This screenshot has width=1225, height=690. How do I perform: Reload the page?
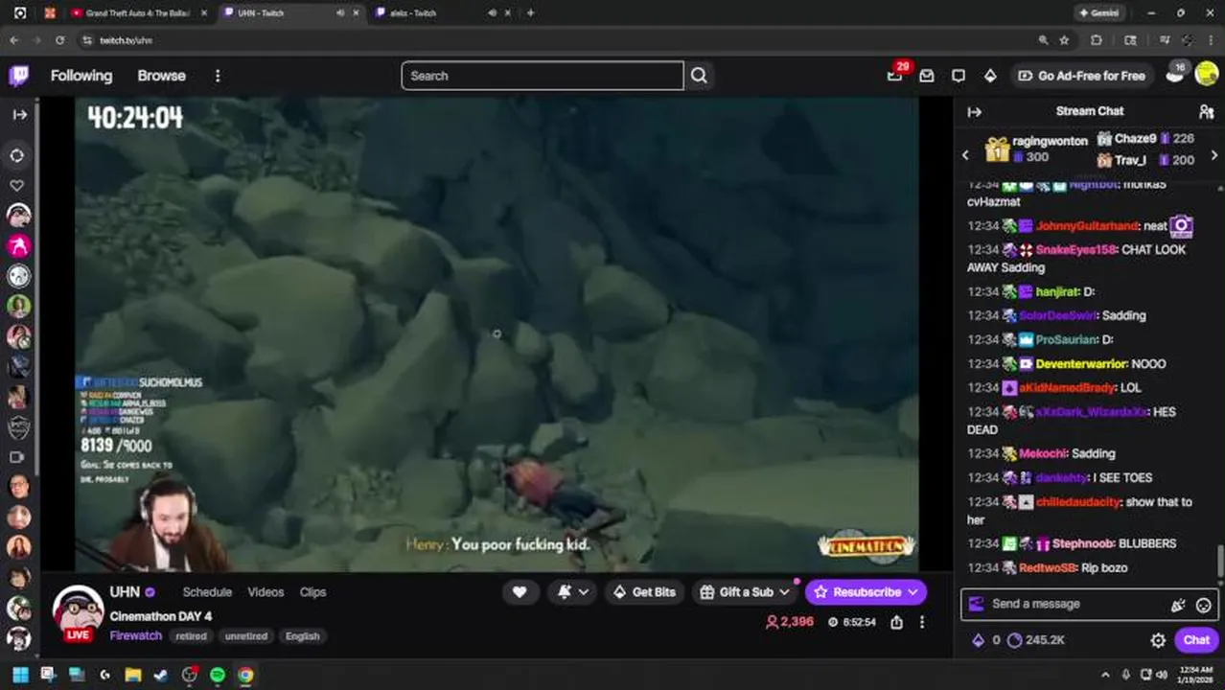[59, 40]
